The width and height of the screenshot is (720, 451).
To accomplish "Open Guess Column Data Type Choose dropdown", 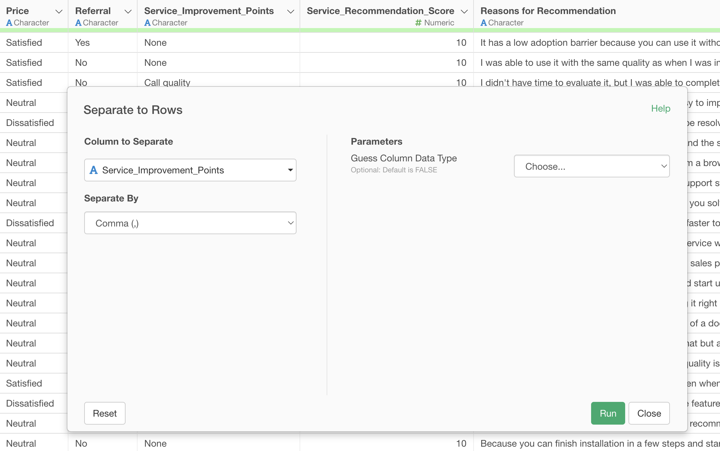I will coord(591,166).
